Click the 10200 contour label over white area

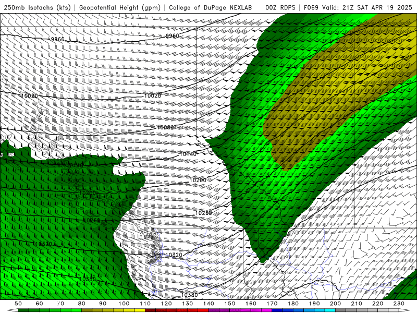pos(198,180)
